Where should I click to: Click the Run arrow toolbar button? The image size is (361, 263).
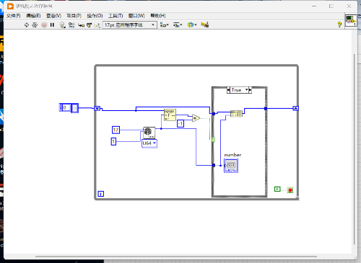click(x=27, y=25)
